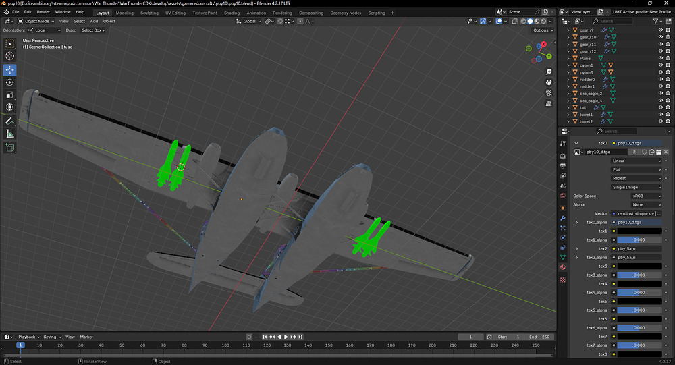The image size is (675, 365).
Task: Choose the Measure tool
Action: click(10, 134)
